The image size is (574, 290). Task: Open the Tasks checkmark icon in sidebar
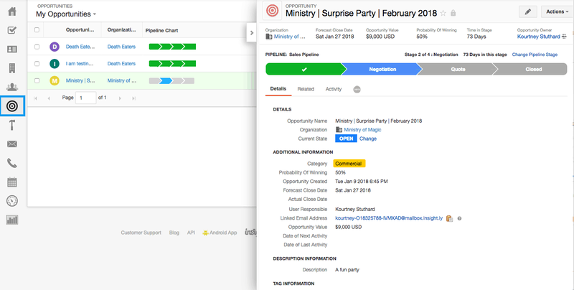(x=12, y=30)
